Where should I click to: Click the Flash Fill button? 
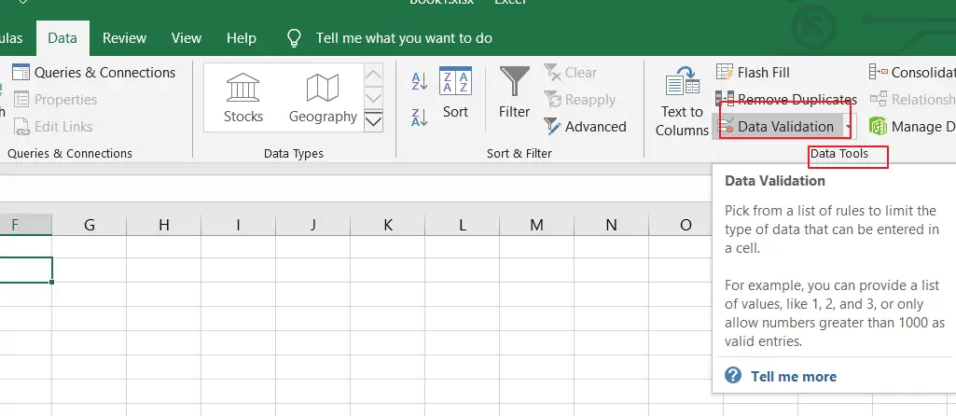point(753,72)
